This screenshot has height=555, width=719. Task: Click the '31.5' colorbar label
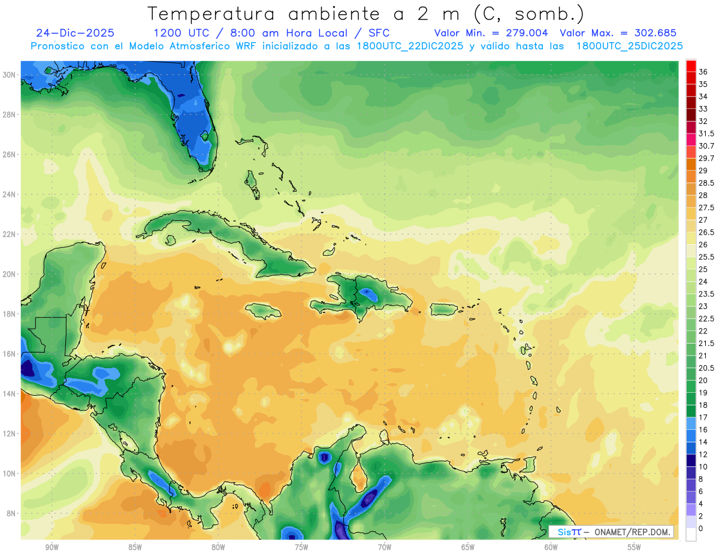[x=706, y=134]
